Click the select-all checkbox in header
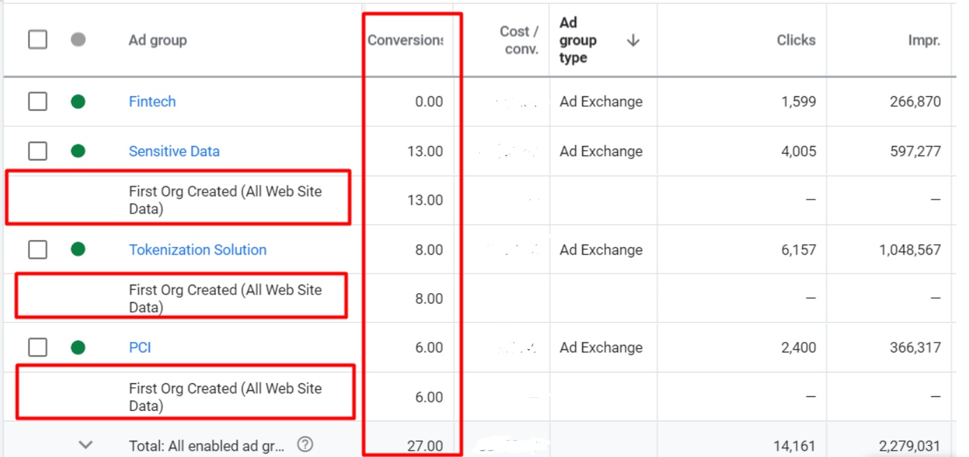Image resolution: width=969 pixels, height=457 pixels. tap(38, 40)
